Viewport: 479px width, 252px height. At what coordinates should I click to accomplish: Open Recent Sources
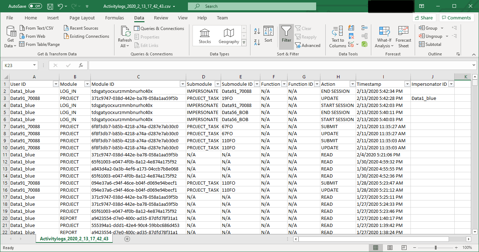coord(81,28)
